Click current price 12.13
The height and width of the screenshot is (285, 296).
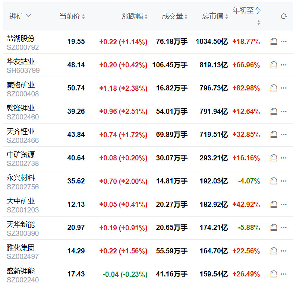(76, 204)
